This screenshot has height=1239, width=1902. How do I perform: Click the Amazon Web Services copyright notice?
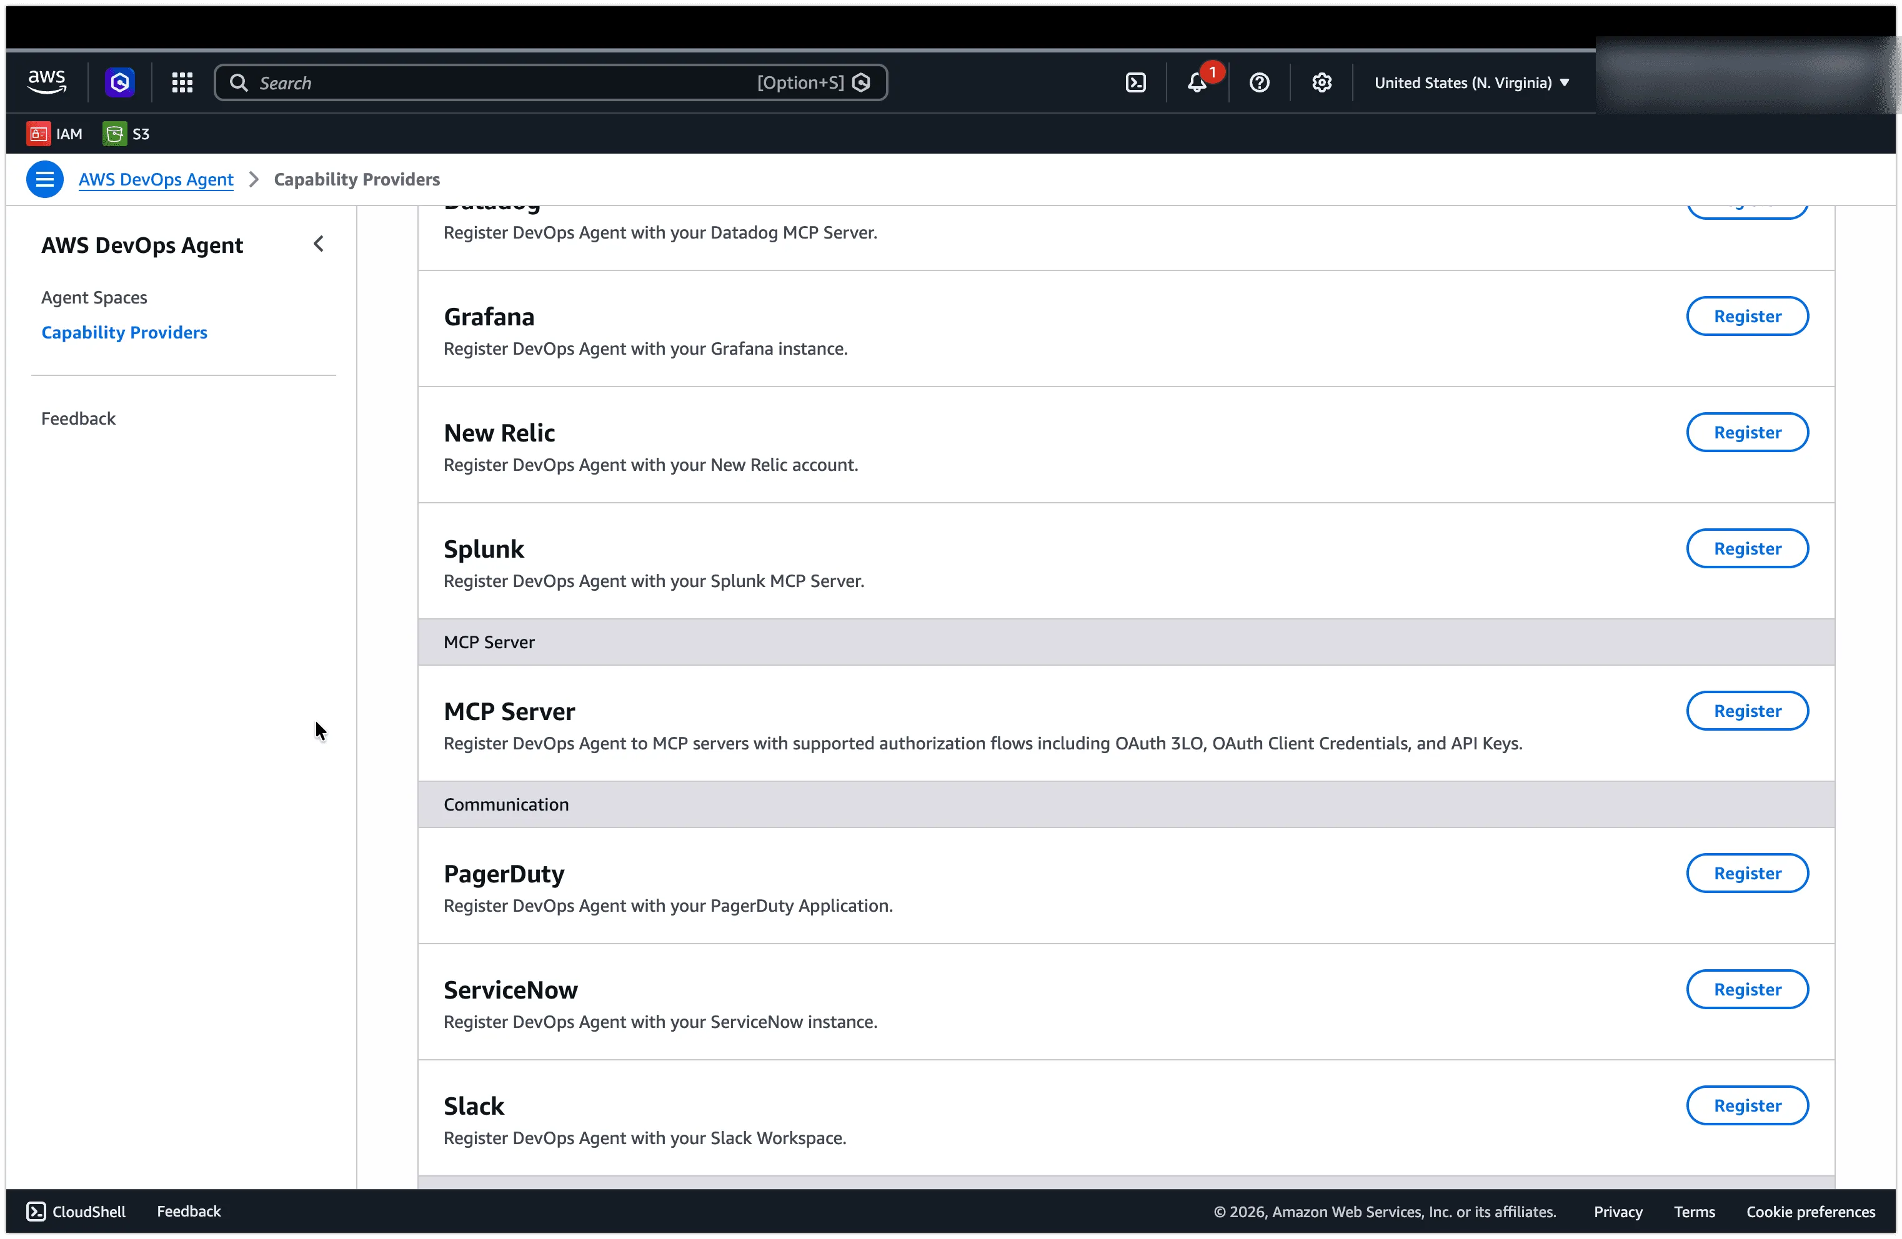pyautogui.click(x=1385, y=1211)
